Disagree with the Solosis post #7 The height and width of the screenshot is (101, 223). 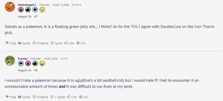(40, 43)
